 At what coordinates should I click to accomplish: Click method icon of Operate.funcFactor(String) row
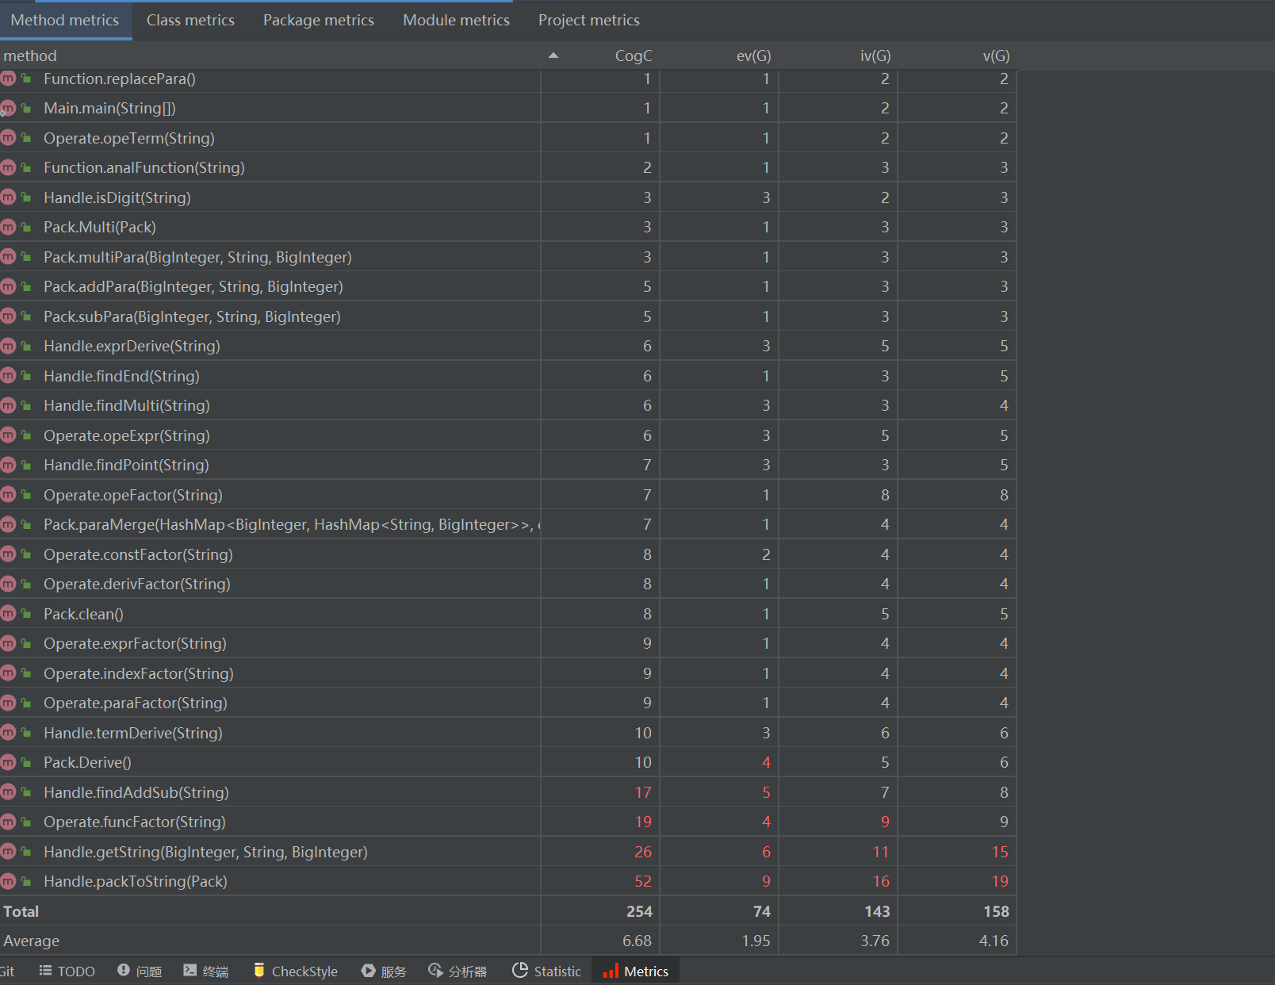[8, 821]
